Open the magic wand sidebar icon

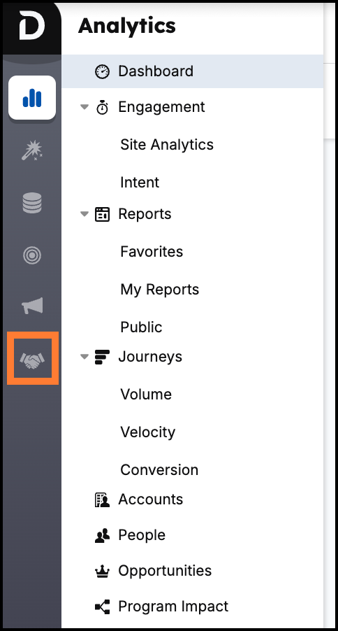point(32,150)
